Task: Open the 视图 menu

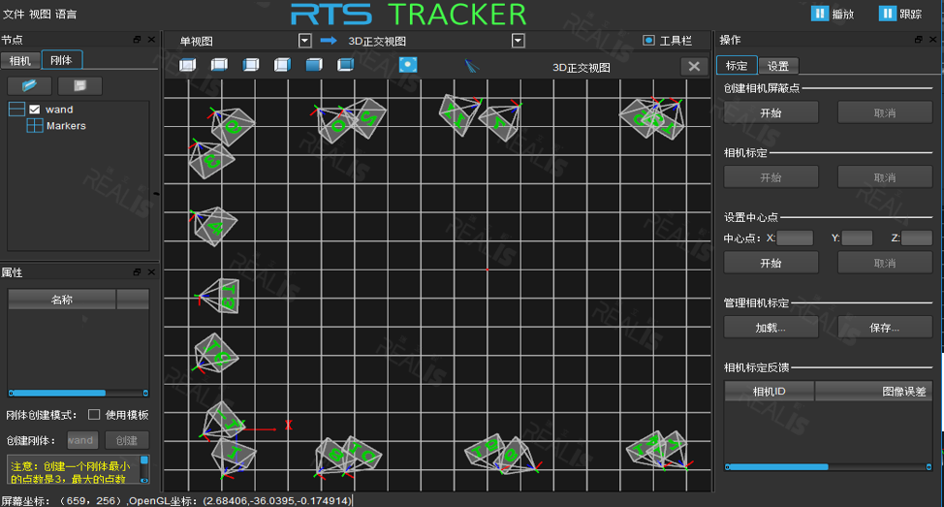Action: 40,14
